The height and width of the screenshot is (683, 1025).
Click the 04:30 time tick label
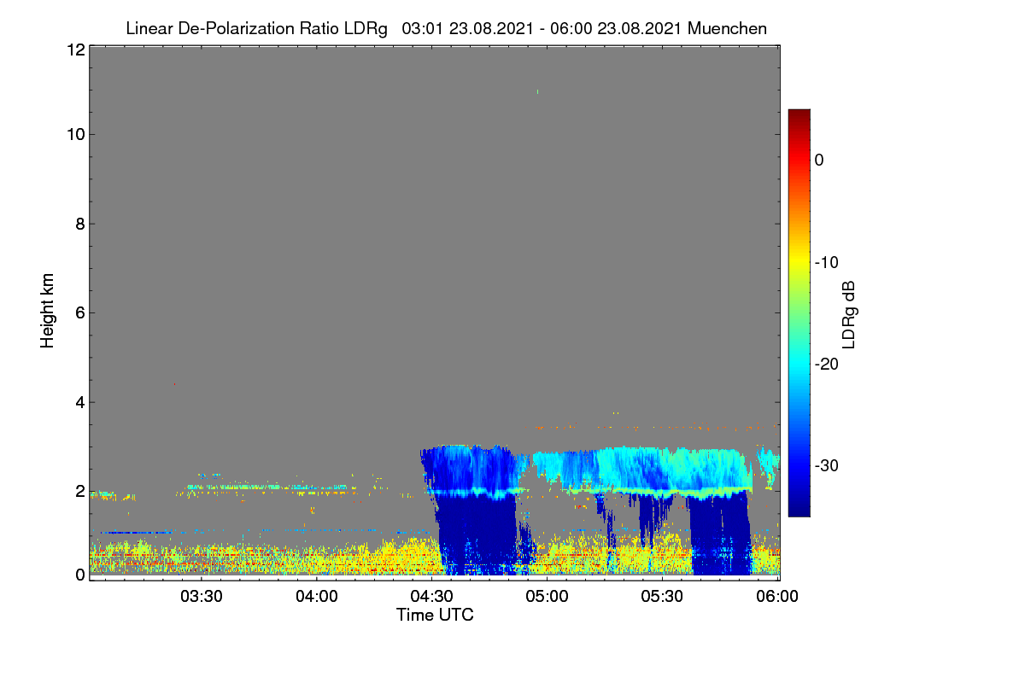(x=432, y=597)
